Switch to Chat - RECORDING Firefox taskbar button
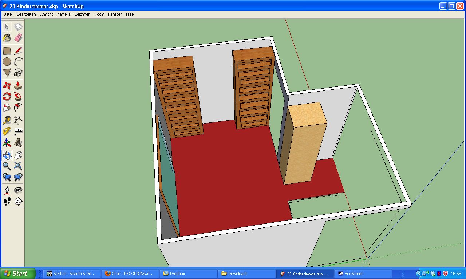 click(x=130, y=274)
